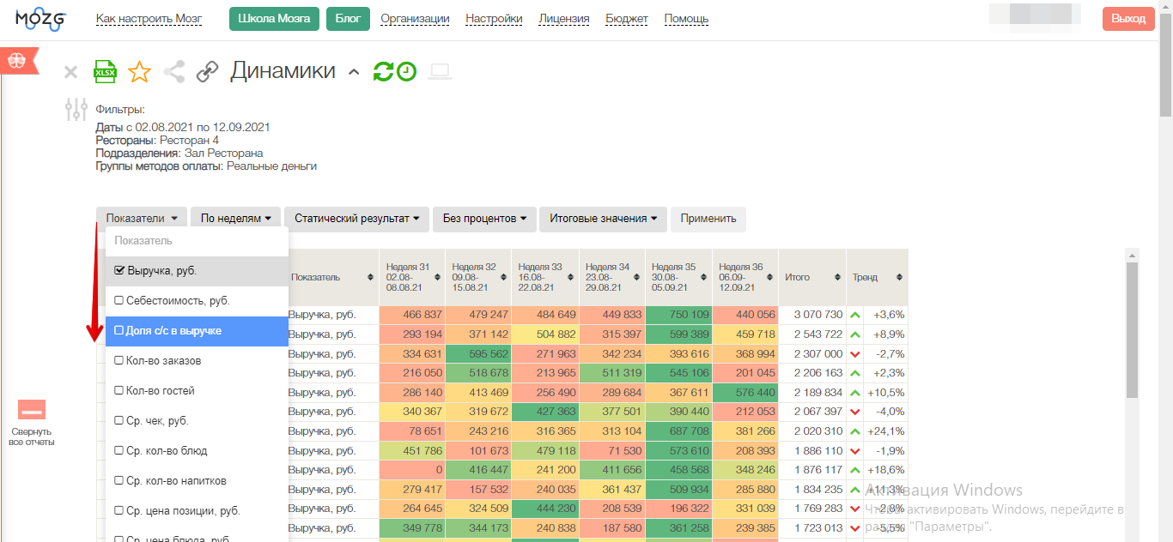Export report using XLSX icon
Screen dimensions: 1173x542
tap(105, 72)
